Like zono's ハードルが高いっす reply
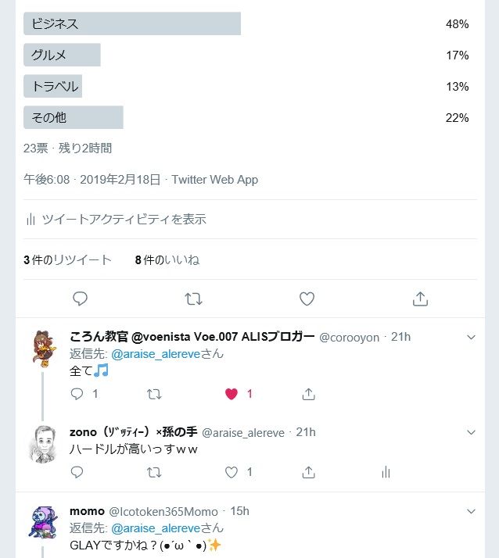The image size is (499, 558). (x=232, y=472)
